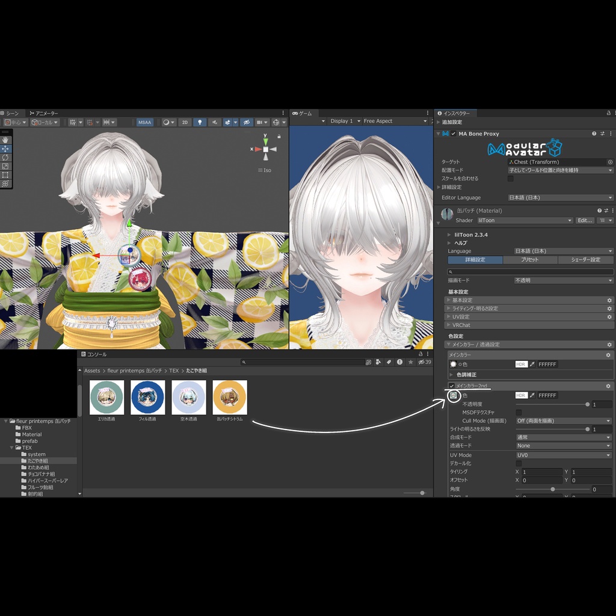Open the Free Aspect dropdown
616x616 pixels.
click(x=395, y=121)
